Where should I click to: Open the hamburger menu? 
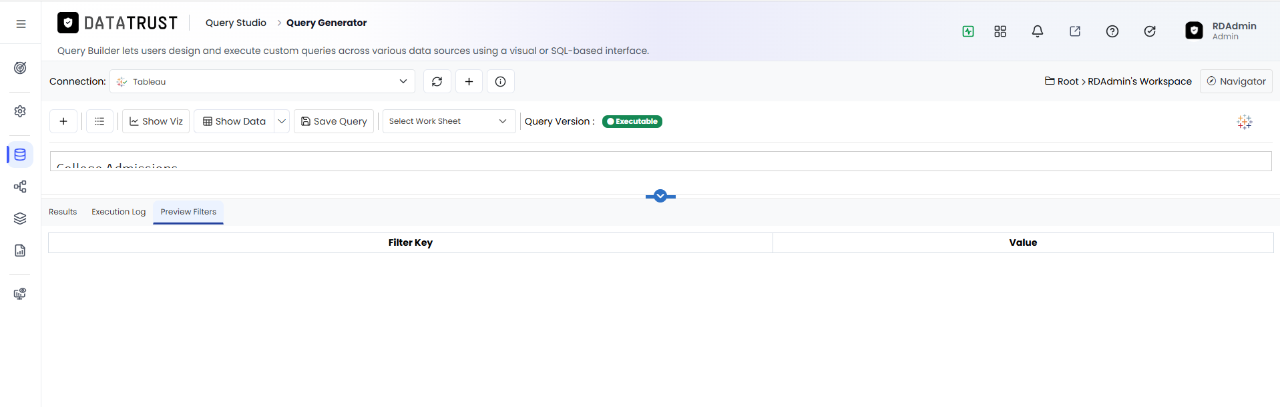21,24
